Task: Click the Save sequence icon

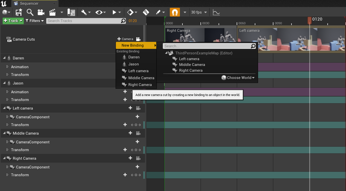Action: click(19, 12)
